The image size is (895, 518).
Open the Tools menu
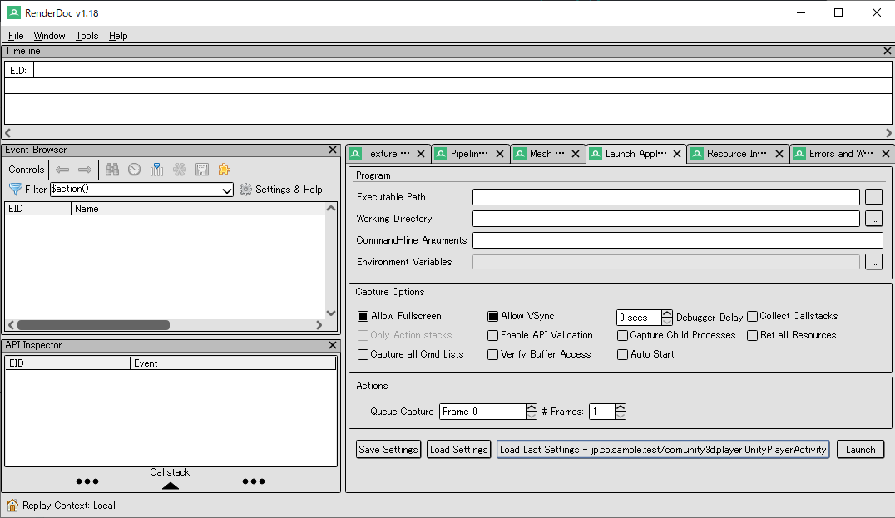(87, 36)
